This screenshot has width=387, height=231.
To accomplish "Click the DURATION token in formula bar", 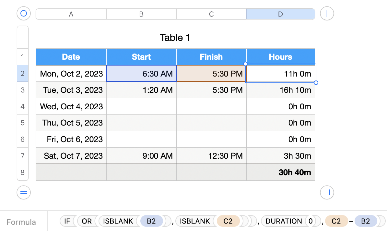I will coord(284,221).
